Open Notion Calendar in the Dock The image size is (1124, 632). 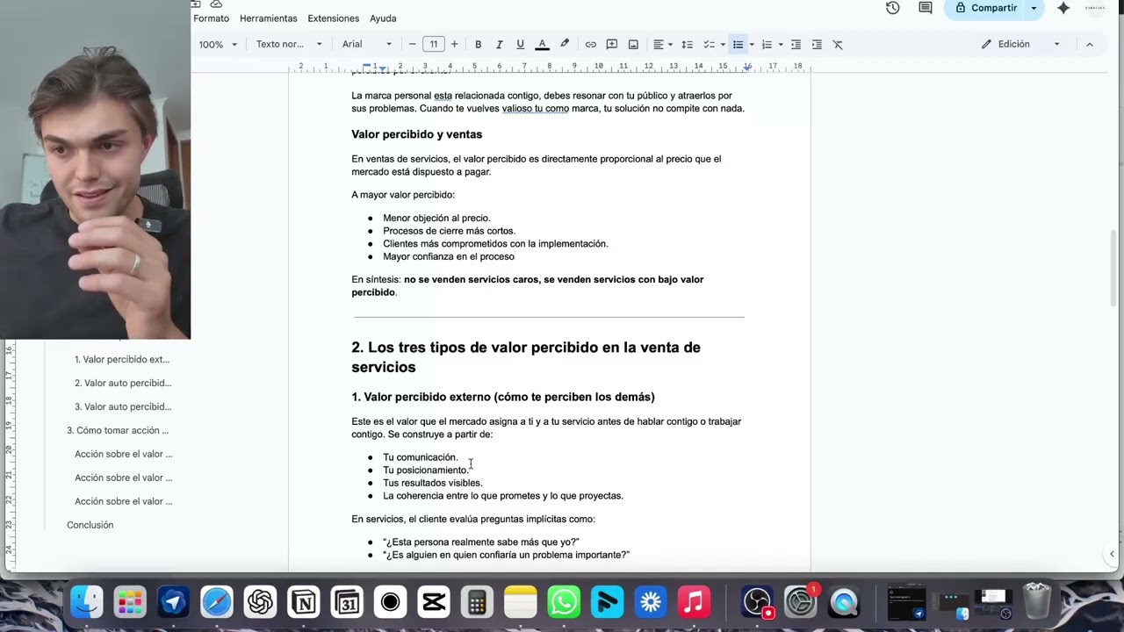[347, 602]
